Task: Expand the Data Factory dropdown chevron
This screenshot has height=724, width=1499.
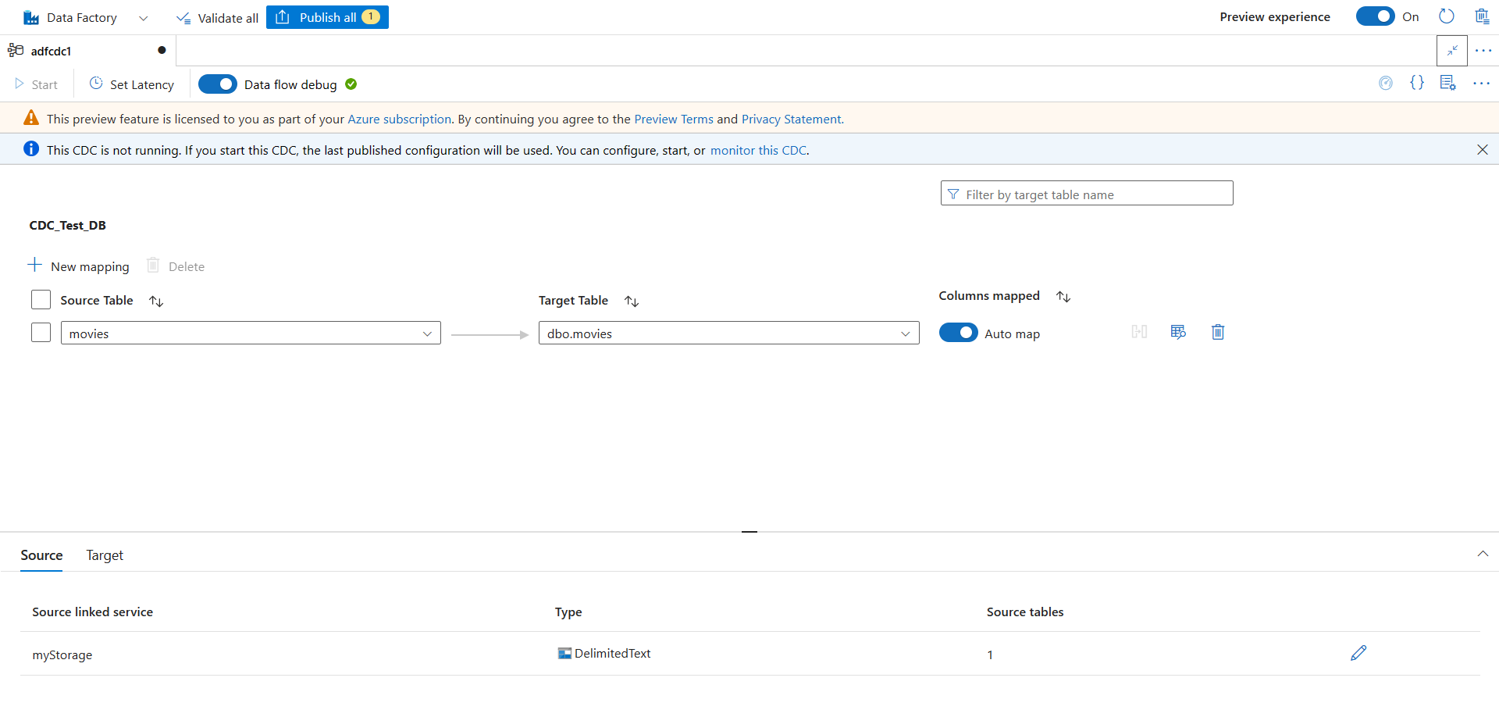Action: 143,18
